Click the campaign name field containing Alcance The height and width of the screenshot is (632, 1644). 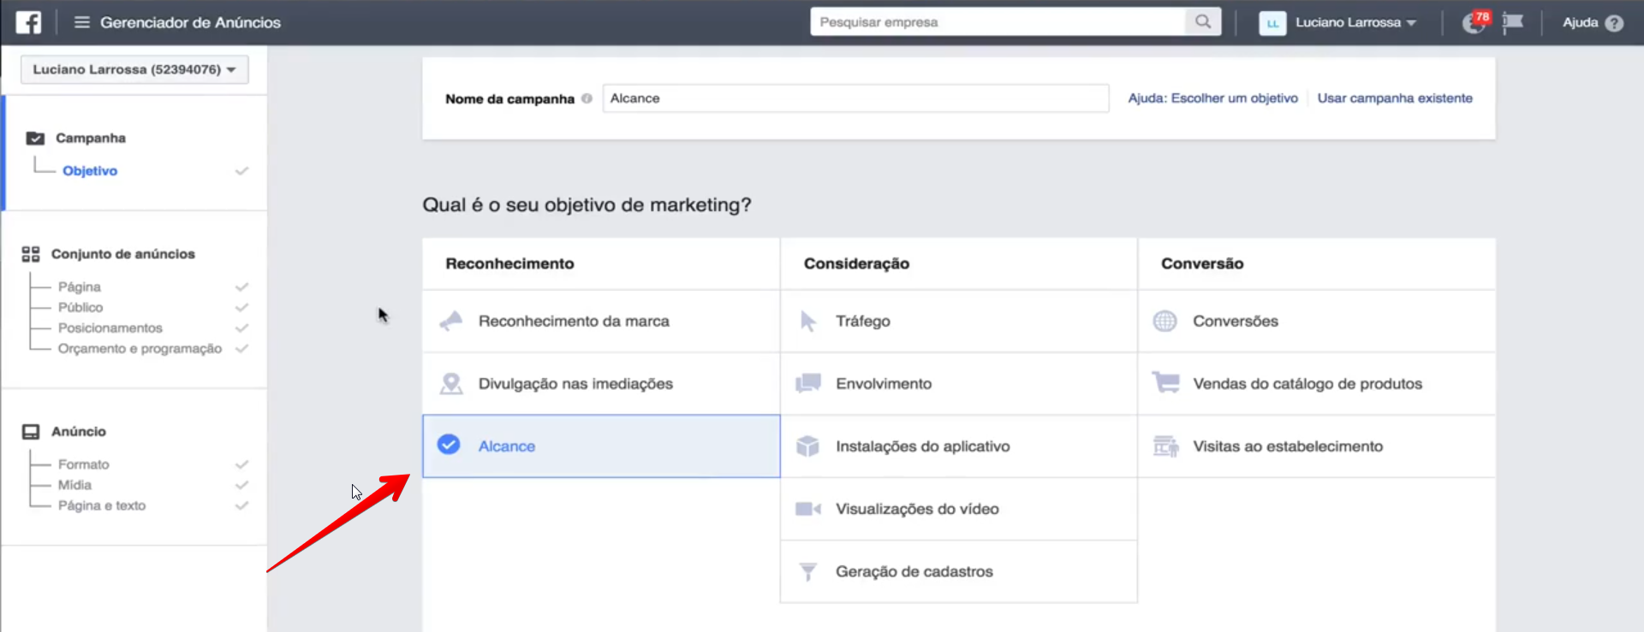pyautogui.click(x=855, y=98)
